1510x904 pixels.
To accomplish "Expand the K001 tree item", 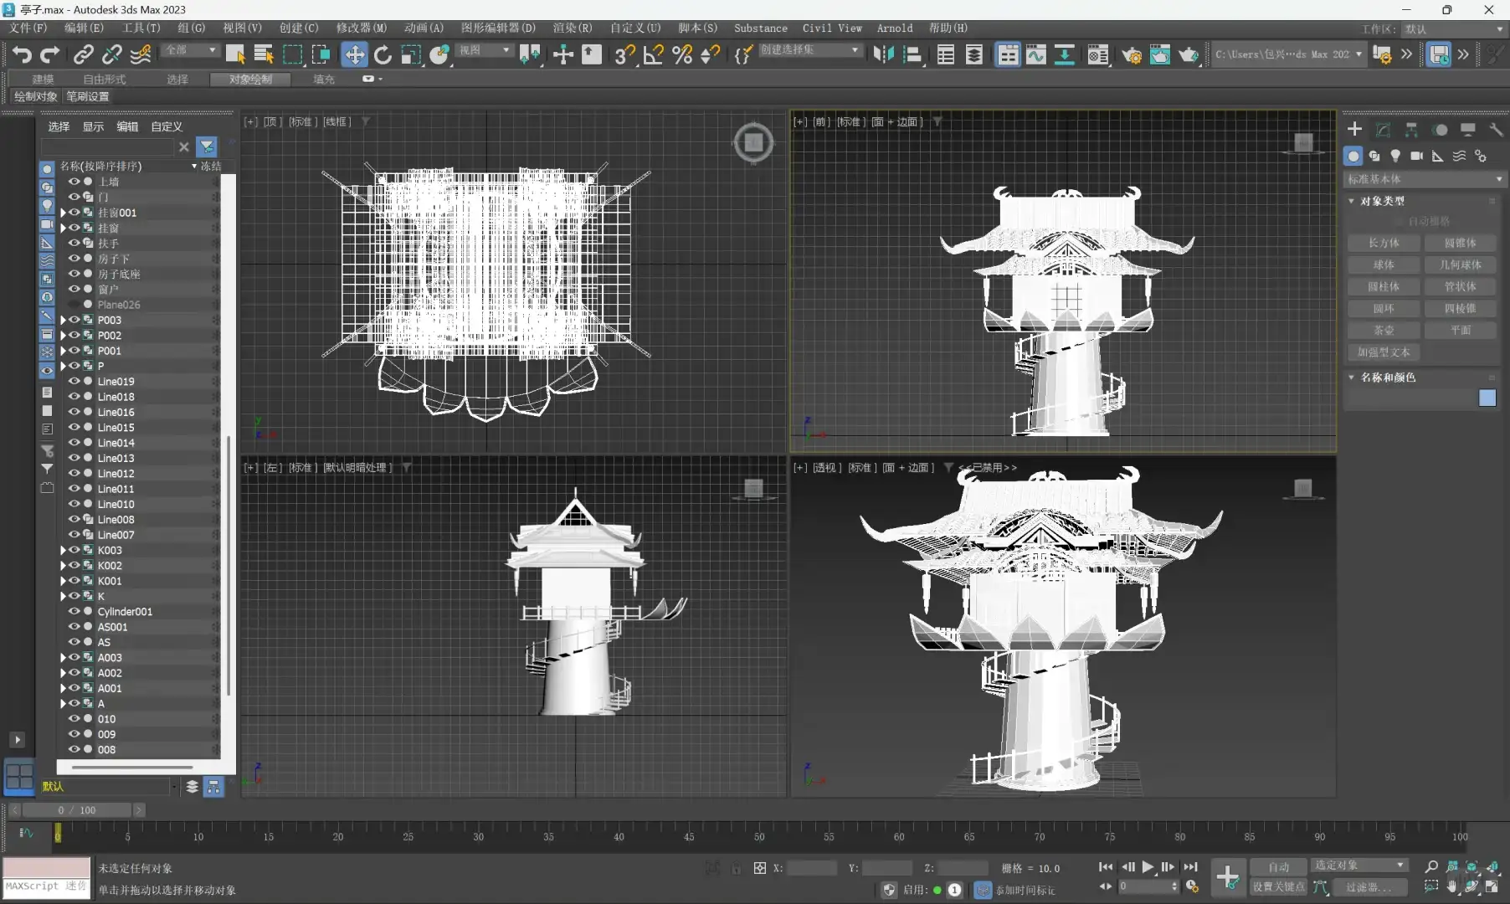I will pyautogui.click(x=63, y=581).
